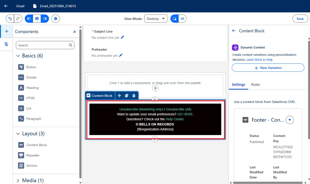Screen dimensions: 310x184
Task: Click the Help Center footer link
Action: (x=175, y=119)
